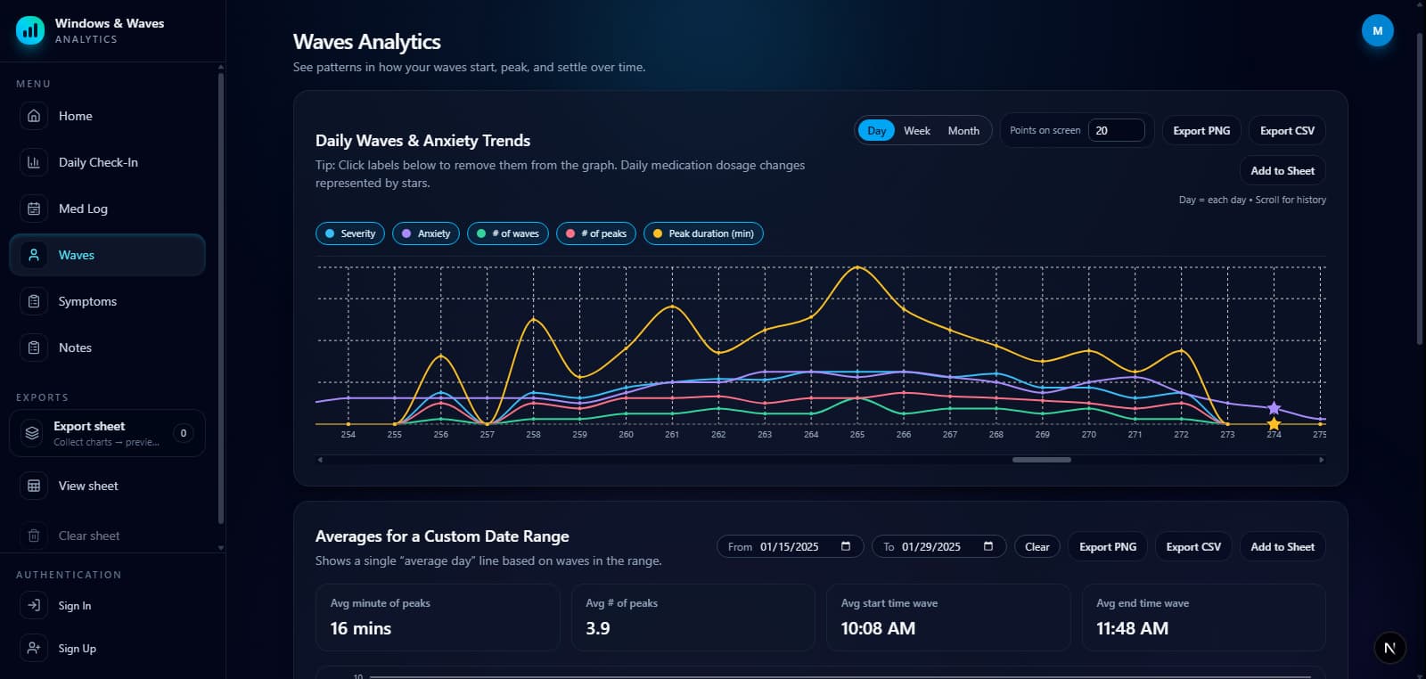Open Daily Check-In page
1426x679 pixels.
tap(107, 162)
